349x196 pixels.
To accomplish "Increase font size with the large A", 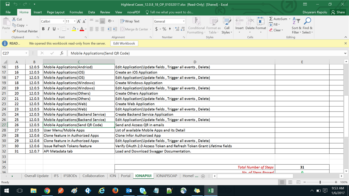I will click(x=79, y=21).
